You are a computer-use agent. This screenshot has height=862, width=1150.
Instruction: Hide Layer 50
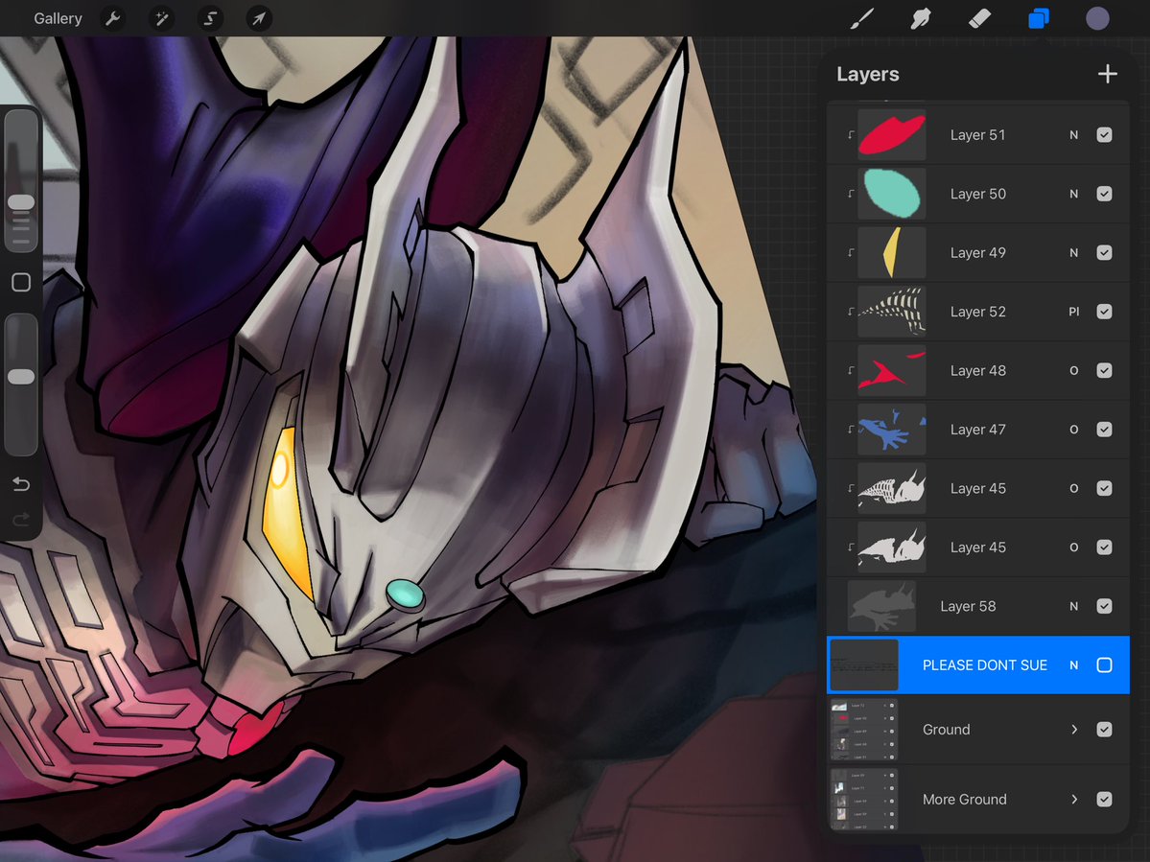1105,194
